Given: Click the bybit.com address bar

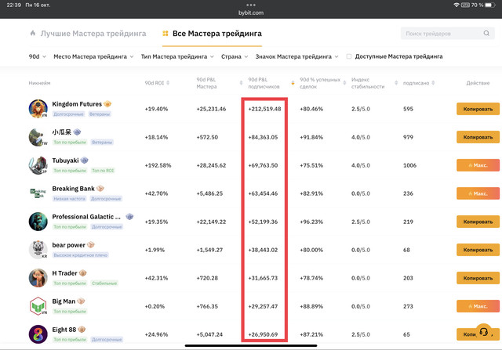Looking at the screenshot, I should pos(251,13).
